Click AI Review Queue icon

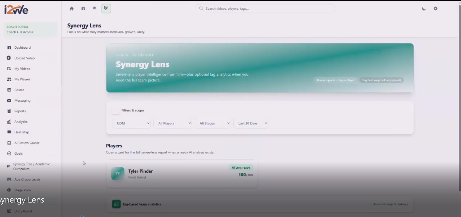(x=9, y=143)
